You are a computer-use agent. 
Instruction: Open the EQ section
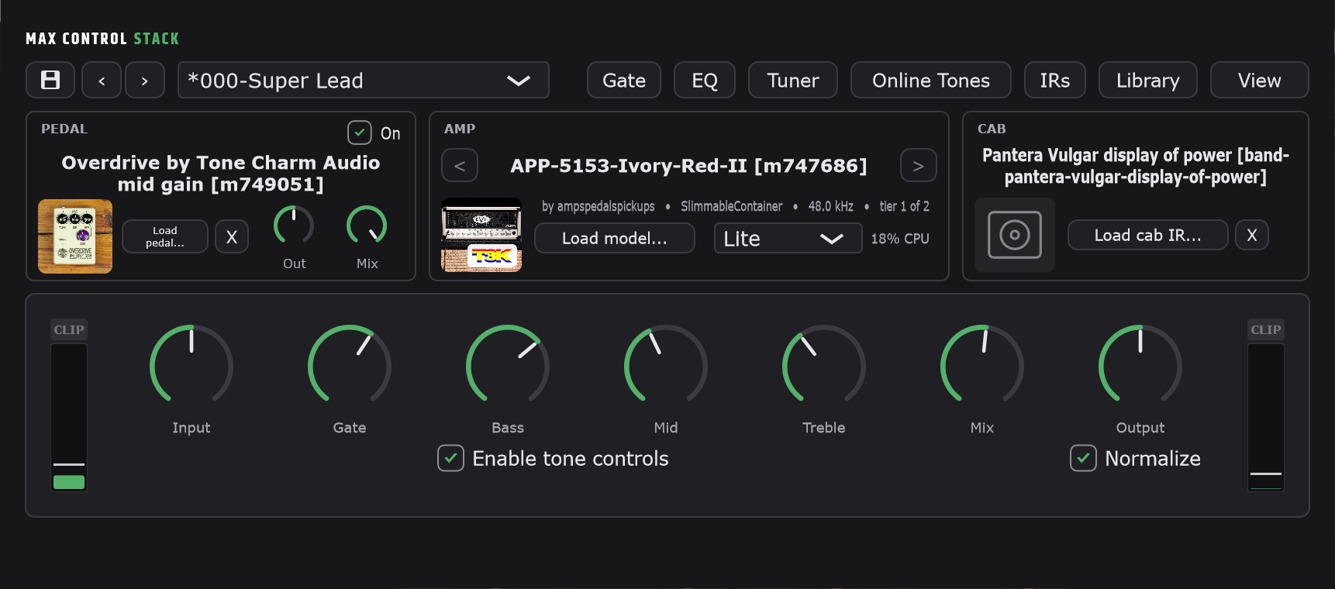[x=705, y=80]
